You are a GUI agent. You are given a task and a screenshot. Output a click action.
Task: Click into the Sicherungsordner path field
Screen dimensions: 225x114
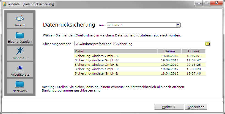pyautogui.click(x=139, y=44)
